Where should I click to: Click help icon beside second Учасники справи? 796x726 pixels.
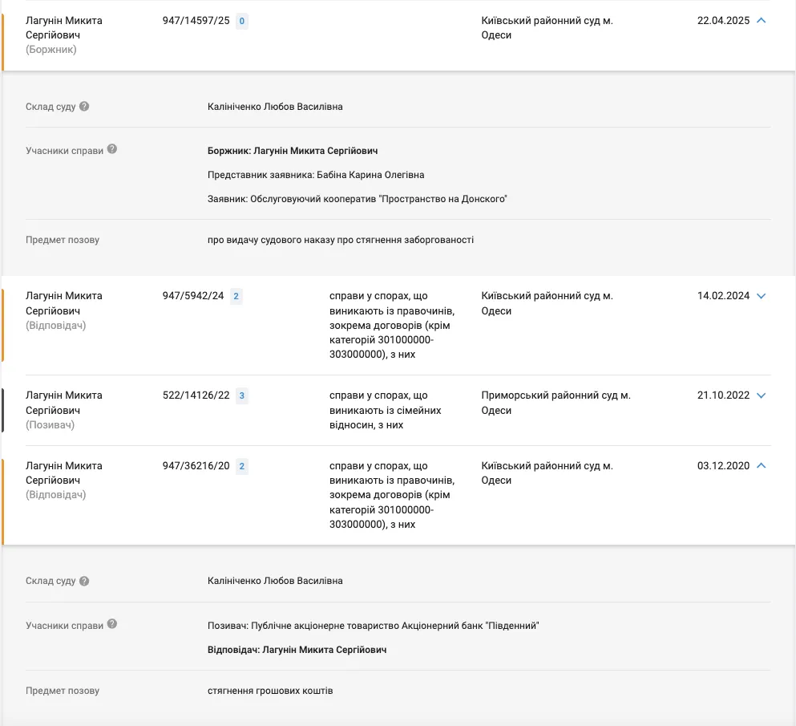pos(112,624)
